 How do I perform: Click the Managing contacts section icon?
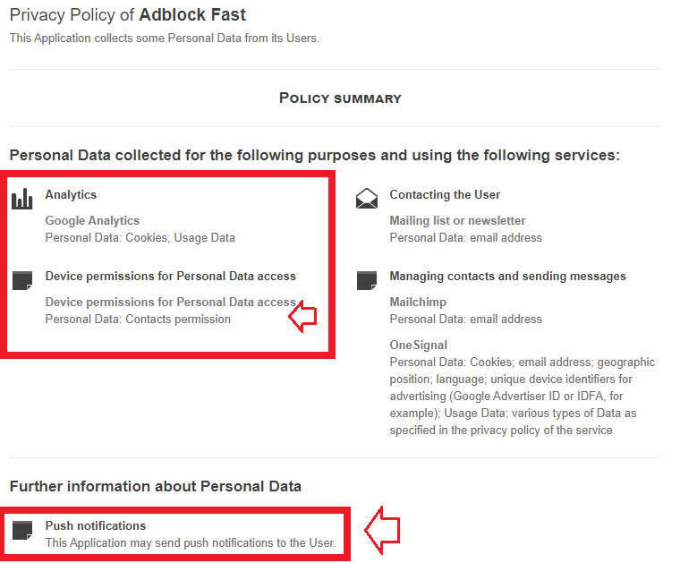click(x=366, y=280)
